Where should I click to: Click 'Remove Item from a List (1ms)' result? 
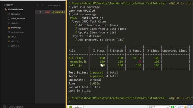point(102,29)
